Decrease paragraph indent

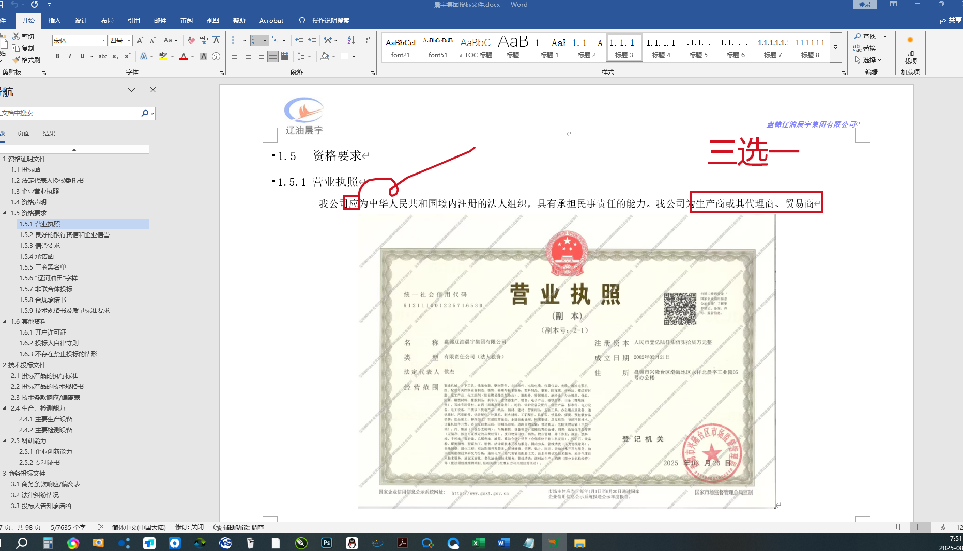pyautogui.click(x=299, y=40)
